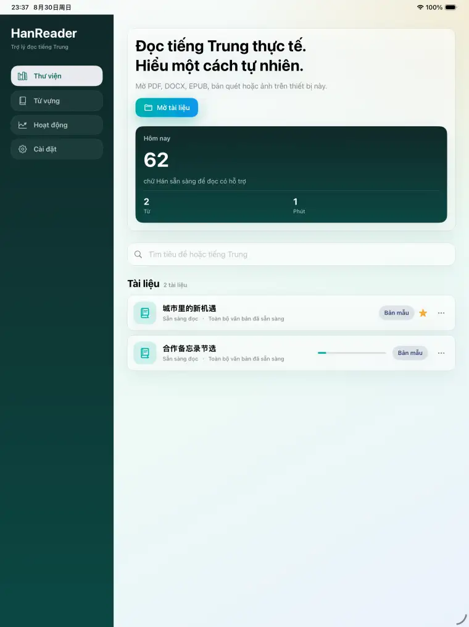Click the magnifier icon in search bar
The height and width of the screenshot is (627, 469).
[138, 254]
